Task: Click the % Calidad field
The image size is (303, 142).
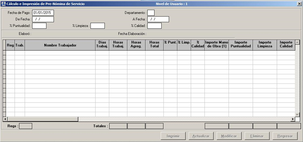Action: [x=154, y=26]
